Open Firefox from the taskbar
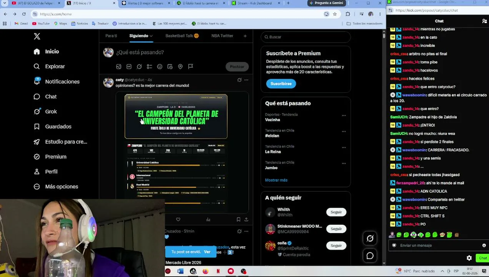Image resolution: width=489 pixels, height=277 pixels. (206, 272)
